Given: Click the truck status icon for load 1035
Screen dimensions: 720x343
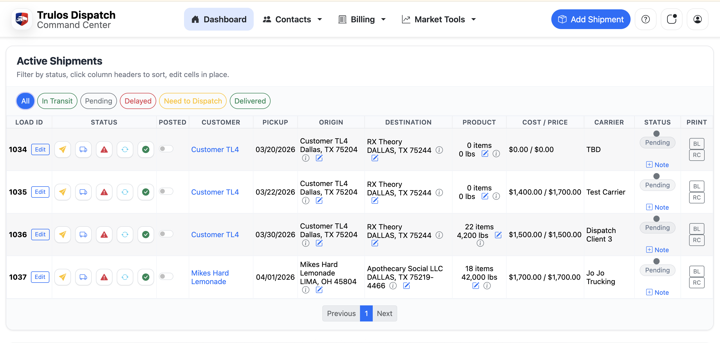Looking at the screenshot, I should 83,192.
